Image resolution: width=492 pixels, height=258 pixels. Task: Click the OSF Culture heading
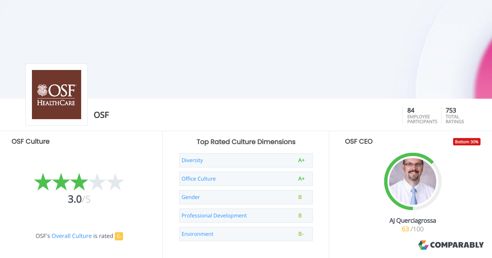coord(30,141)
